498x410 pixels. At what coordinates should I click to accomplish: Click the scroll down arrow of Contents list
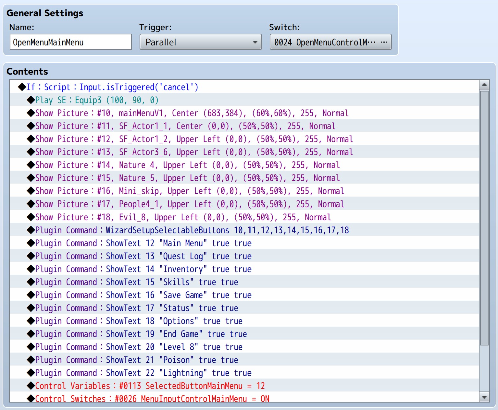(x=484, y=397)
